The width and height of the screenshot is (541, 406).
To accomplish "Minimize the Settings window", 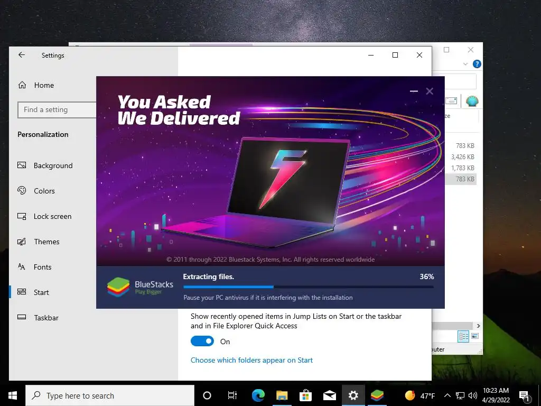I will click(371, 55).
